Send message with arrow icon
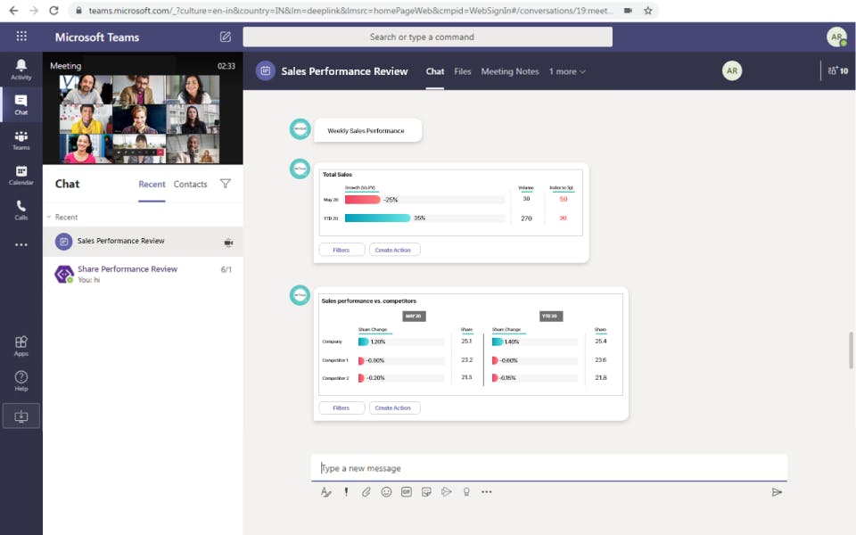856x535 pixels. 777,492
